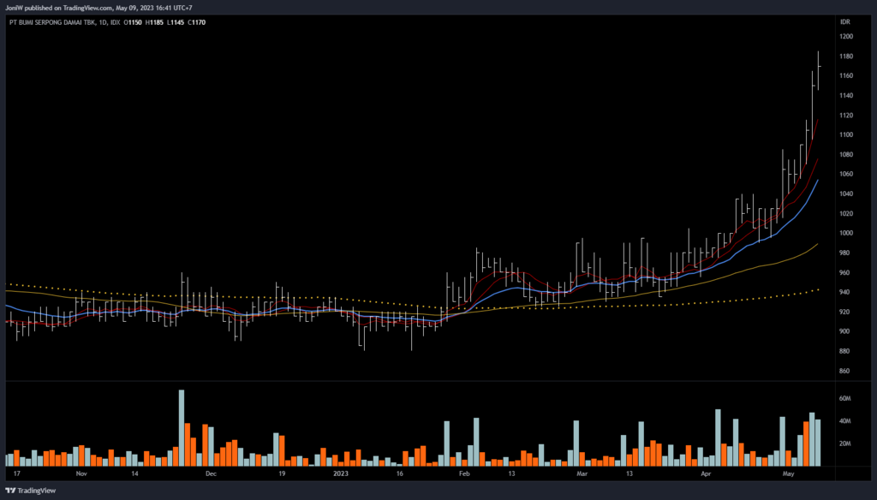Click the tallest volume bar in late November
This screenshot has width=877, height=500.
[182, 428]
